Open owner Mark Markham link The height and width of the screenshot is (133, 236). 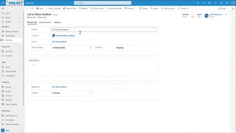click(x=215, y=14)
